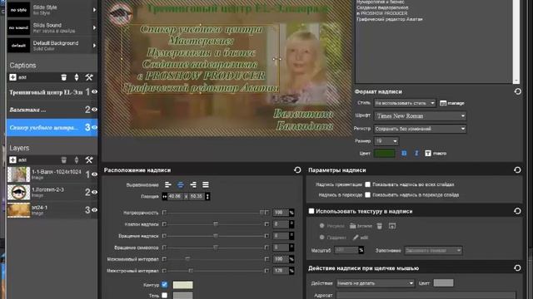533x299 pixels.
Task: Enable showing caption in slide transition
Action: point(367,194)
